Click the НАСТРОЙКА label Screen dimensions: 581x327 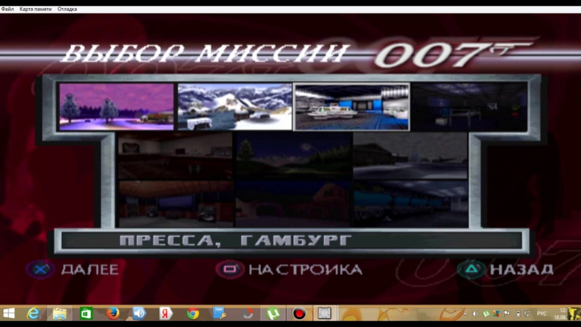pos(305,270)
